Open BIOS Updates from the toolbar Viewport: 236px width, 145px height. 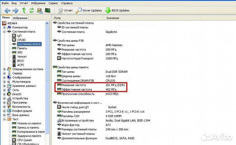[117, 10]
